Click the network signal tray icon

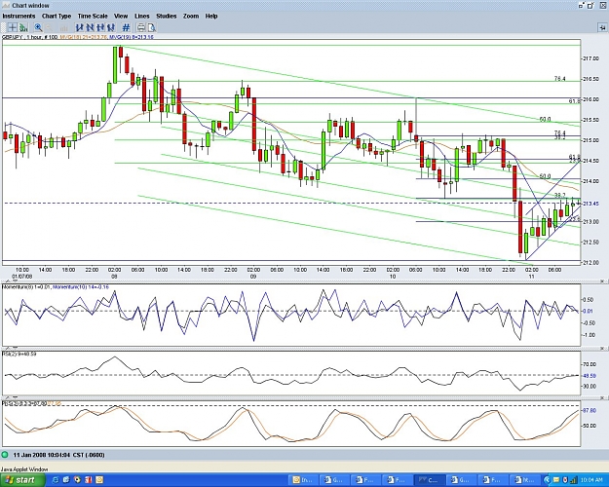point(574,480)
